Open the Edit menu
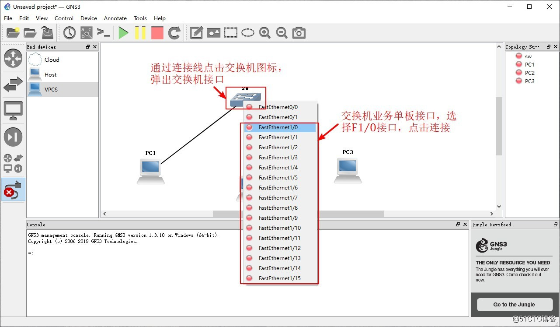The width and height of the screenshot is (560, 327). (x=24, y=18)
